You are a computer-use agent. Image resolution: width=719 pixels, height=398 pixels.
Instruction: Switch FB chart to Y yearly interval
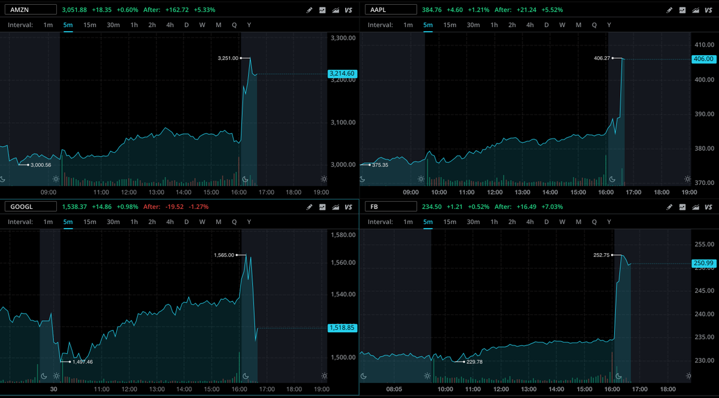[x=609, y=222]
